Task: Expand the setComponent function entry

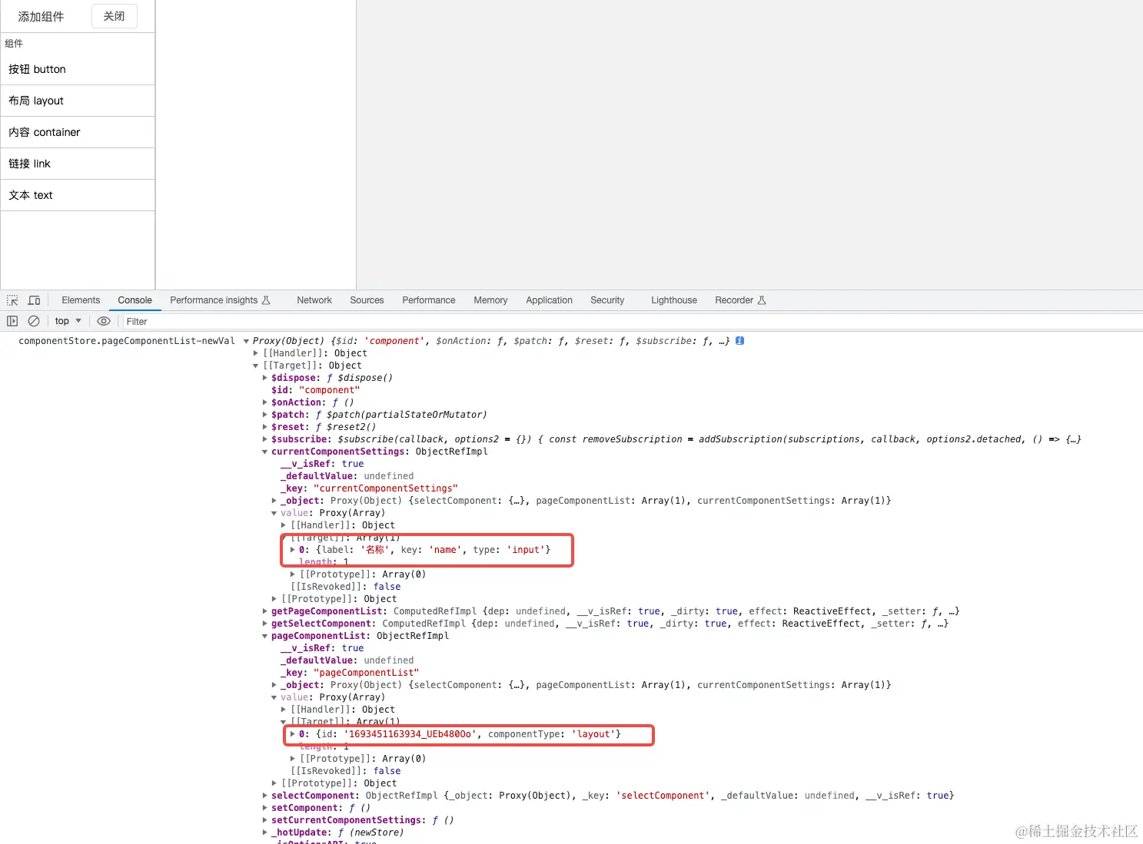Action: pyautogui.click(x=265, y=808)
